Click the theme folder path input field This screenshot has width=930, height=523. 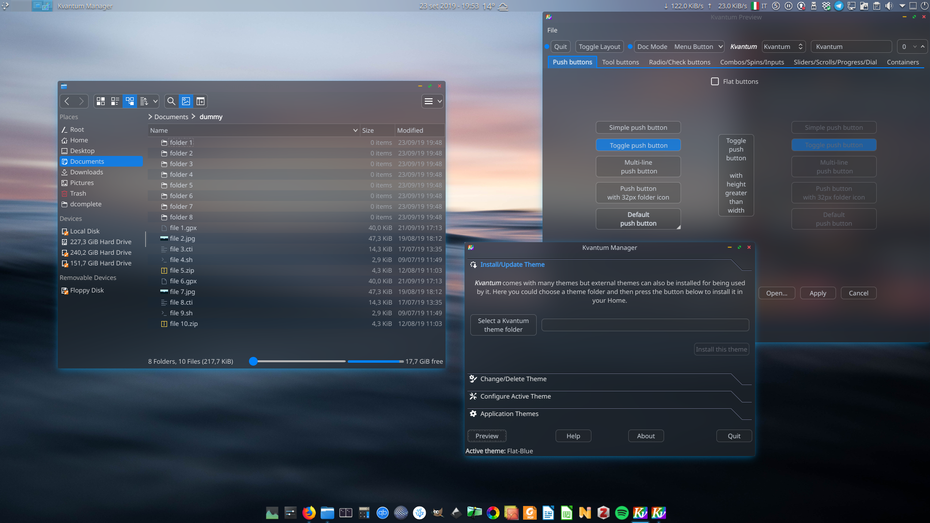[x=645, y=325]
